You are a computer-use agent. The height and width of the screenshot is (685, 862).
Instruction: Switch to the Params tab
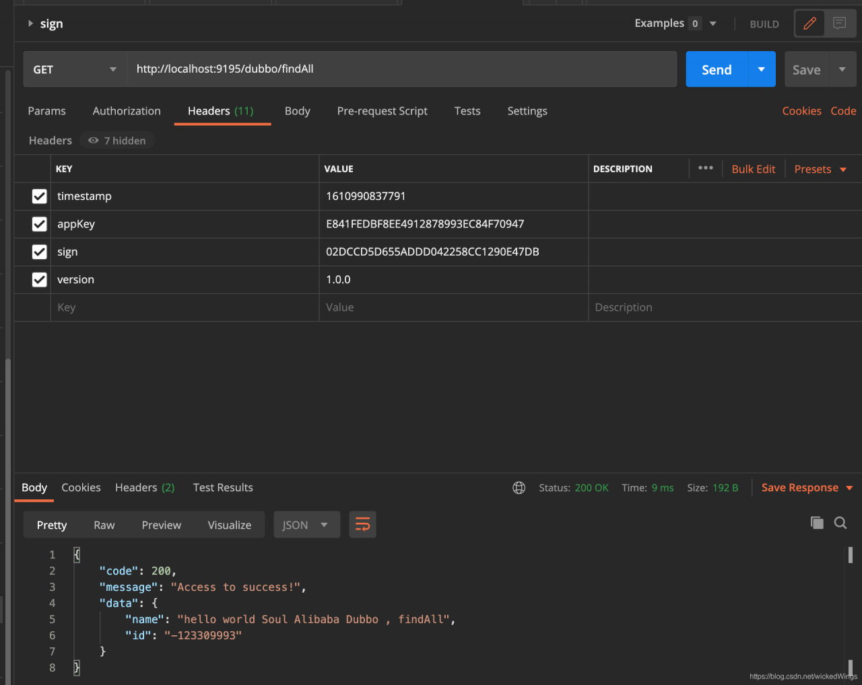click(x=47, y=111)
